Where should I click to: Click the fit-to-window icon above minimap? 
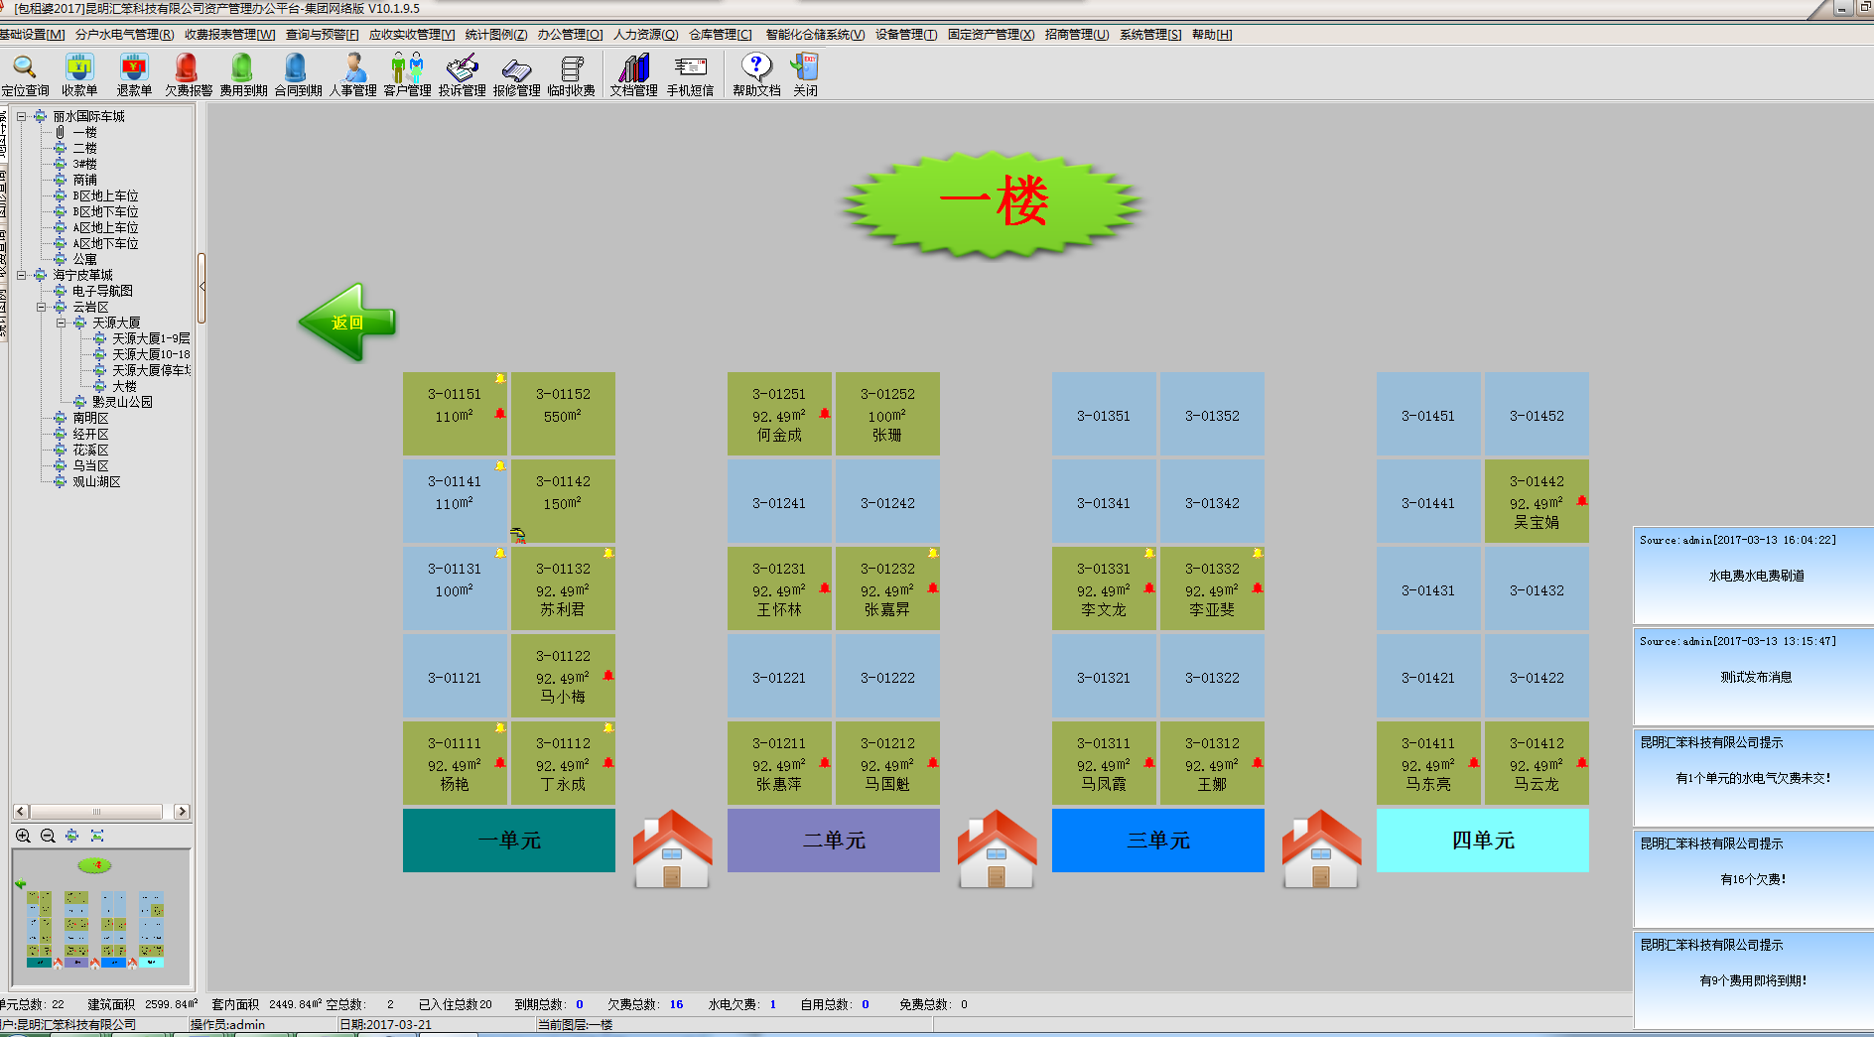pos(97,836)
